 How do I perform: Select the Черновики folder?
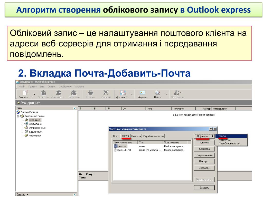(35, 136)
